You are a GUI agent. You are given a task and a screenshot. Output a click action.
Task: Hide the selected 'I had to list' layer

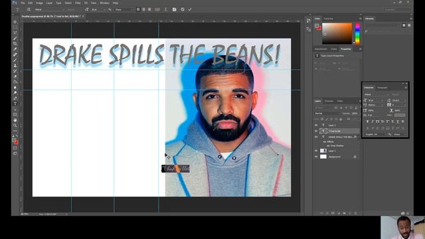click(316, 131)
